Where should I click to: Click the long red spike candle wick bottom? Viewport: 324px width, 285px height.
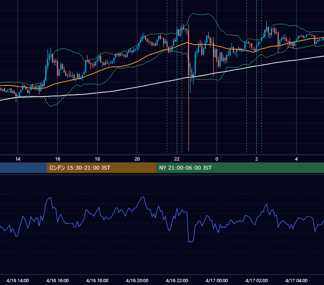(189, 150)
